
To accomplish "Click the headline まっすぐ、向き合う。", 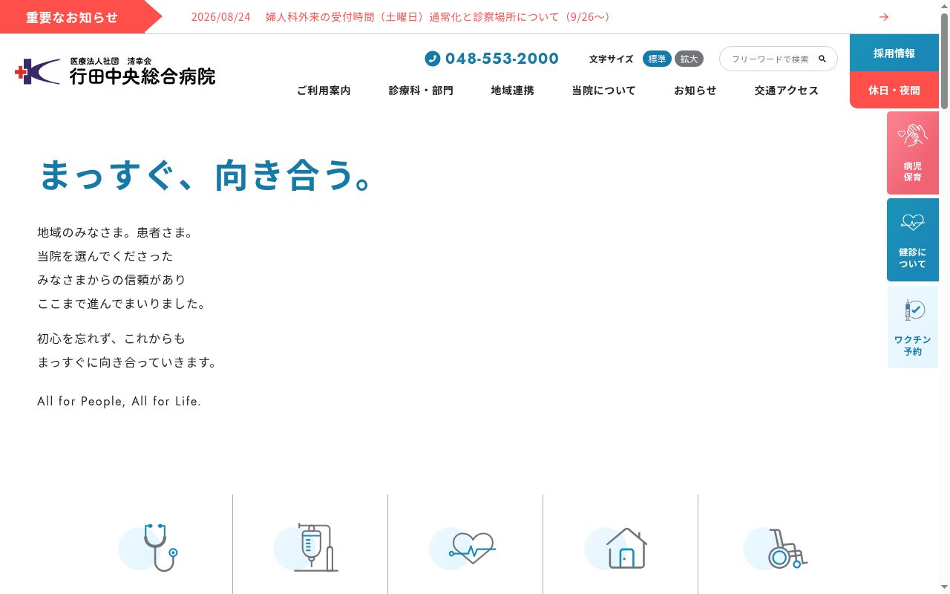I will point(206,175).
